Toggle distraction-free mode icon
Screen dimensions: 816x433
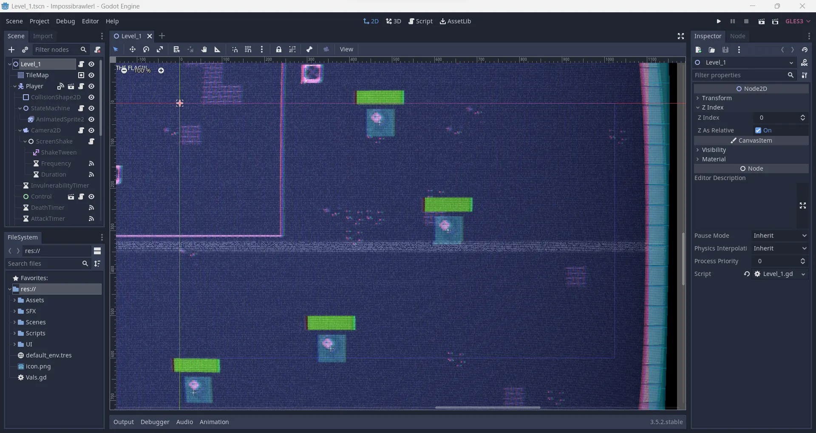coord(681,37)
